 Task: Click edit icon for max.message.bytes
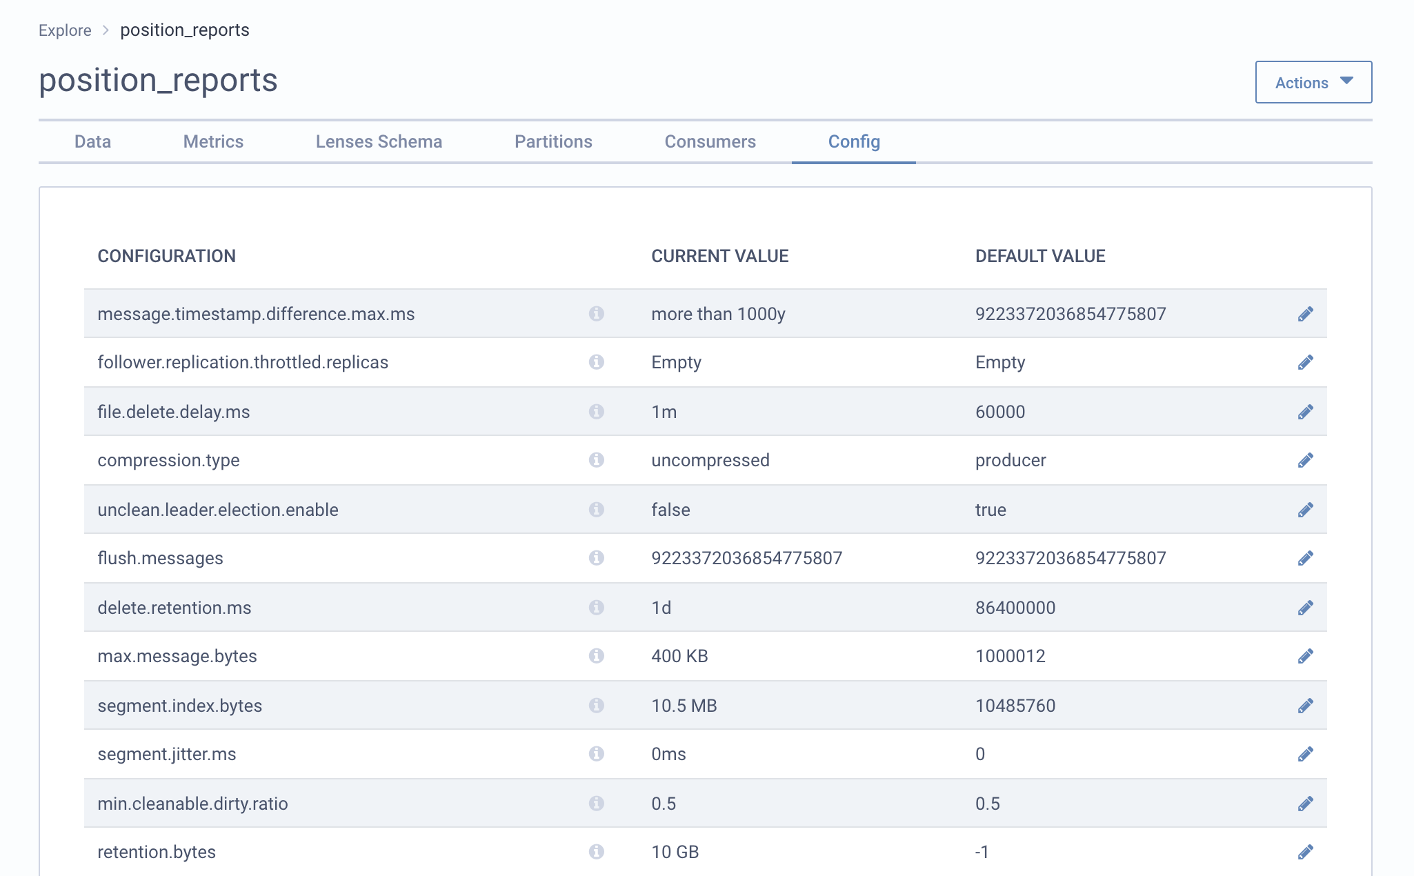tap(1306, 656)
